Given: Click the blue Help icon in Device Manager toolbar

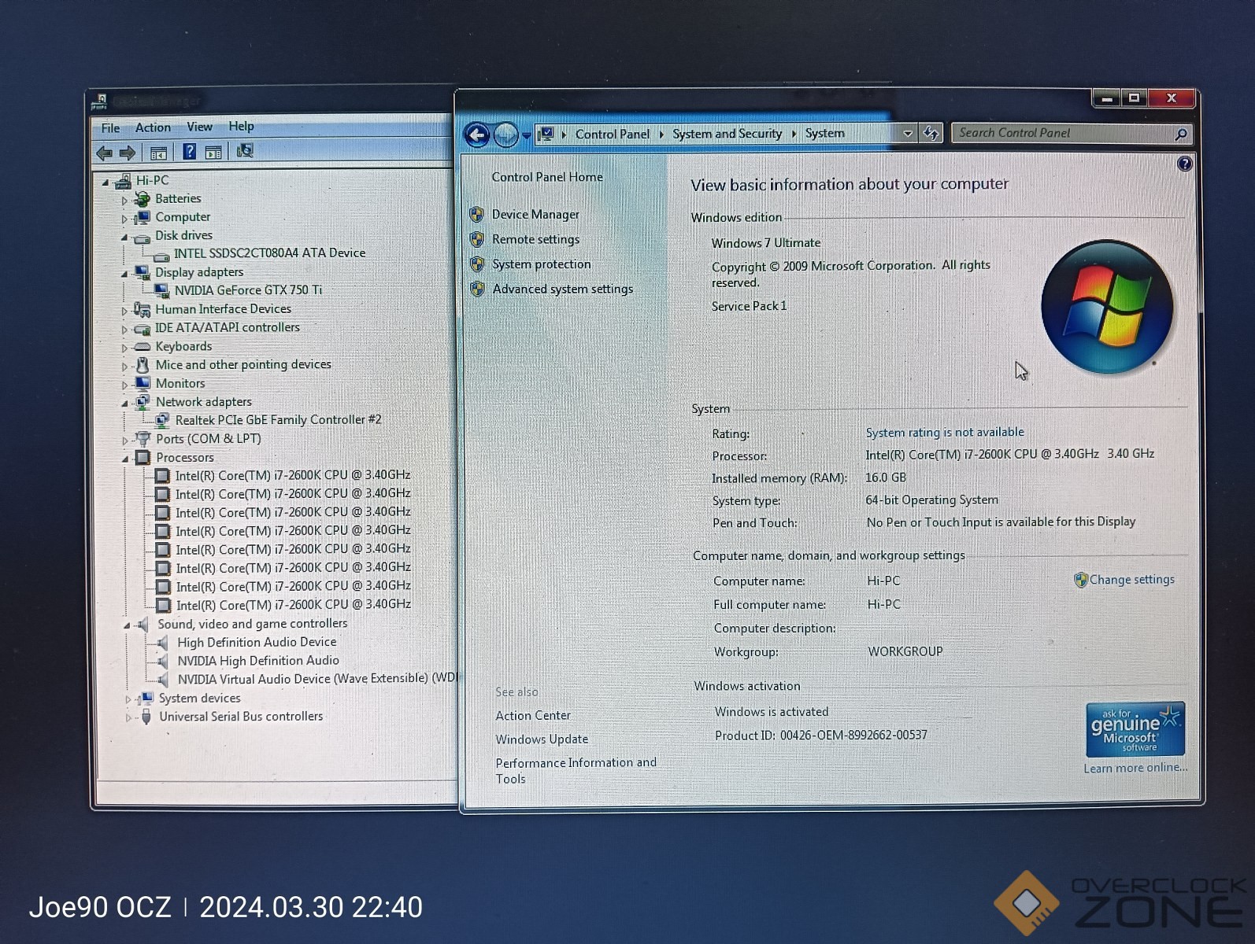Looking at the screenshot, I should 189,152.
